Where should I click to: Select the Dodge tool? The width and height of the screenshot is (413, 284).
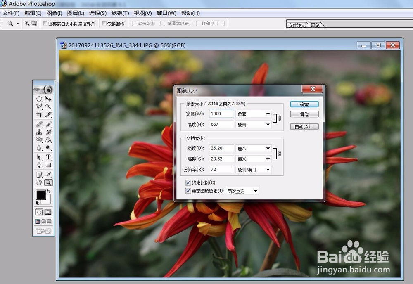pos(48,148)
